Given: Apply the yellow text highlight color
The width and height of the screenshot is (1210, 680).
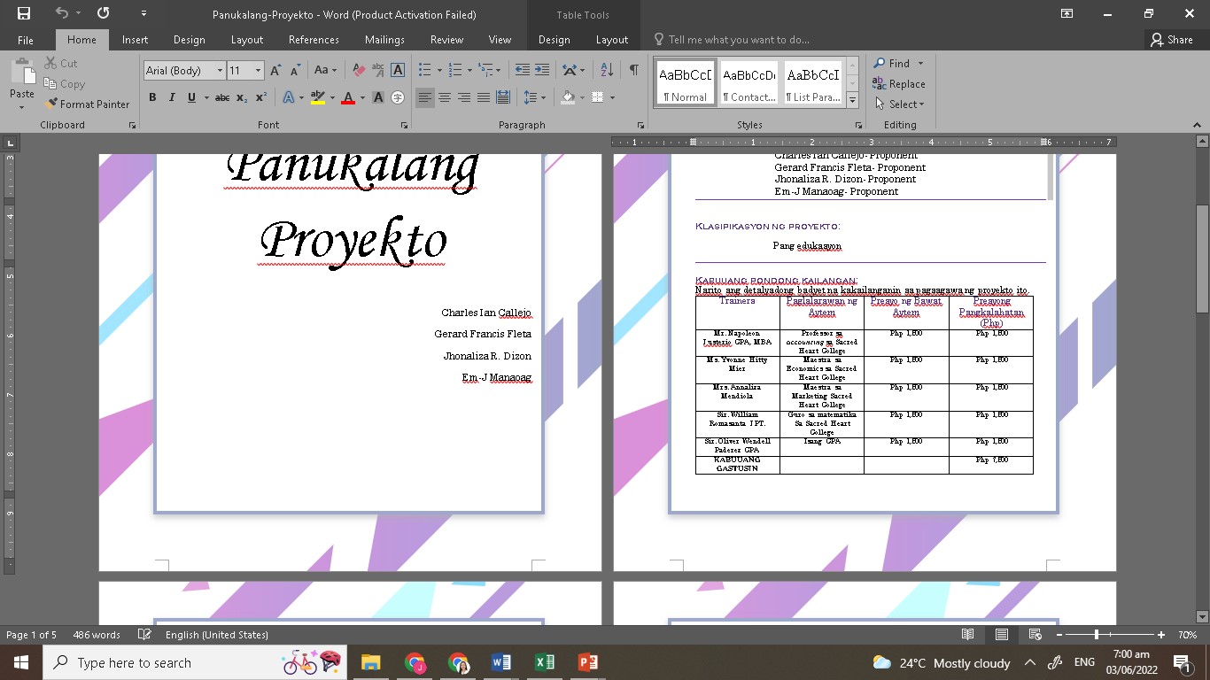Looking at the screenshot, I should [x=318, y=97].
